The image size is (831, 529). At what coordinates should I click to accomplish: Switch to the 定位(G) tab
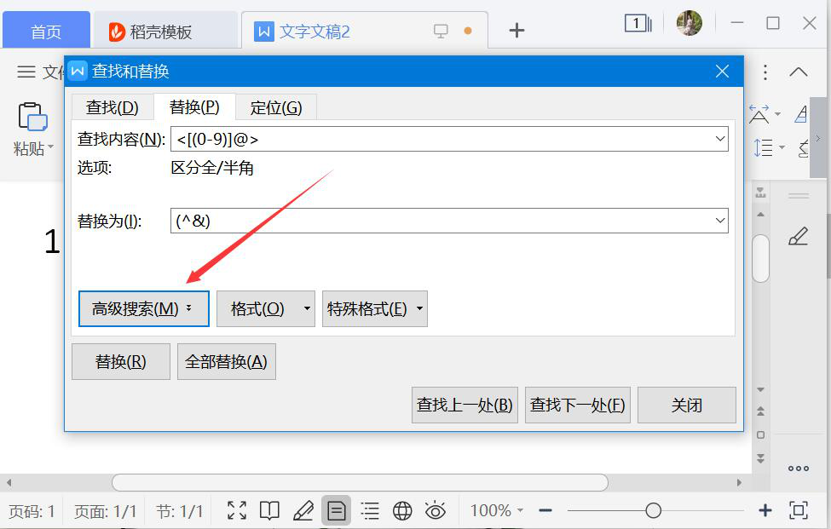coord(276,107)
